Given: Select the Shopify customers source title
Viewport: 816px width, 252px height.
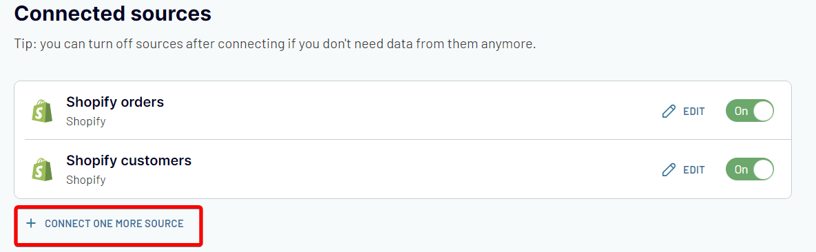Looking at the screenshot, I should click(129, 160).
